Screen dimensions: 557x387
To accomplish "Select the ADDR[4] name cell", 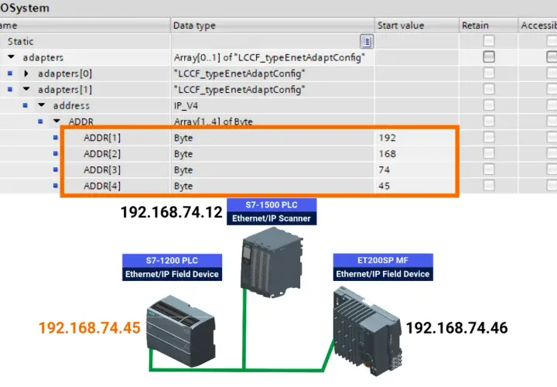I will click(102, 186).
